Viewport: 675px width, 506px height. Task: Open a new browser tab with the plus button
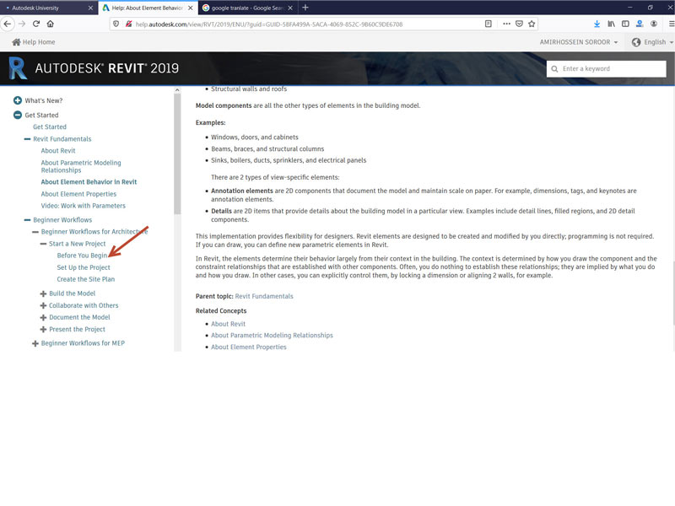point(305,8)
